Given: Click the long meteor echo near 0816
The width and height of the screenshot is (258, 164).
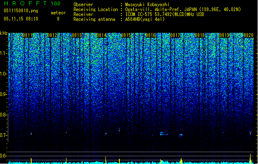Looking at the screenshot, I should [x=164, y=134].
